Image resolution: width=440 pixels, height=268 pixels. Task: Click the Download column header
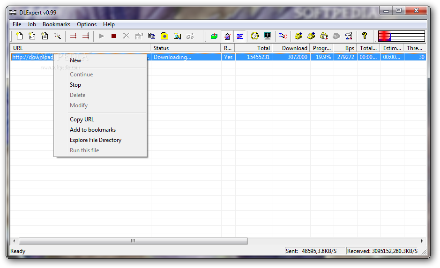pyautogui.click(x=291, y=48)
